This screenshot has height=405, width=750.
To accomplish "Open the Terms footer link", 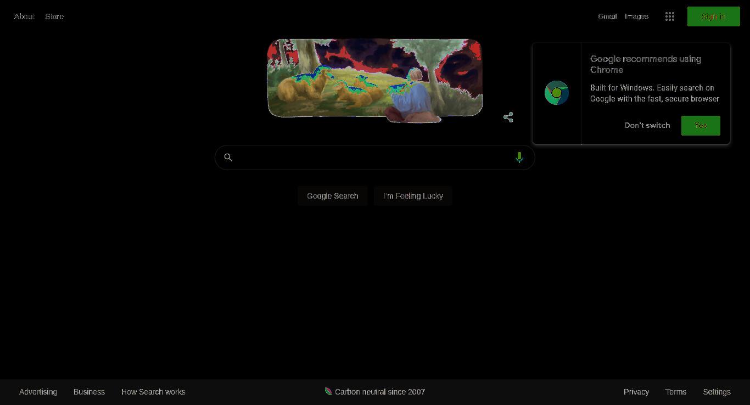I will coord(676,392).
